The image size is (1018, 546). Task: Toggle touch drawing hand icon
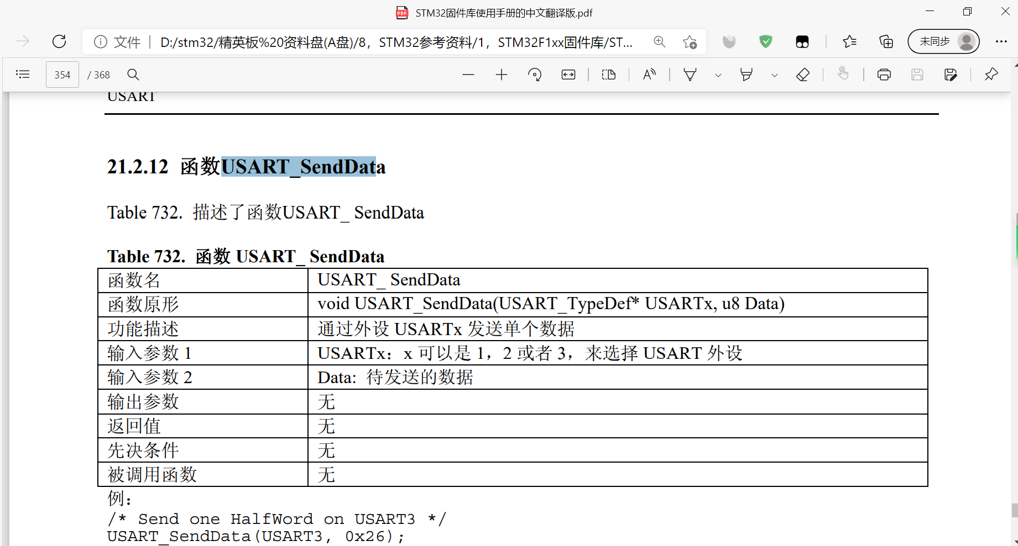[x=843, y=73]
